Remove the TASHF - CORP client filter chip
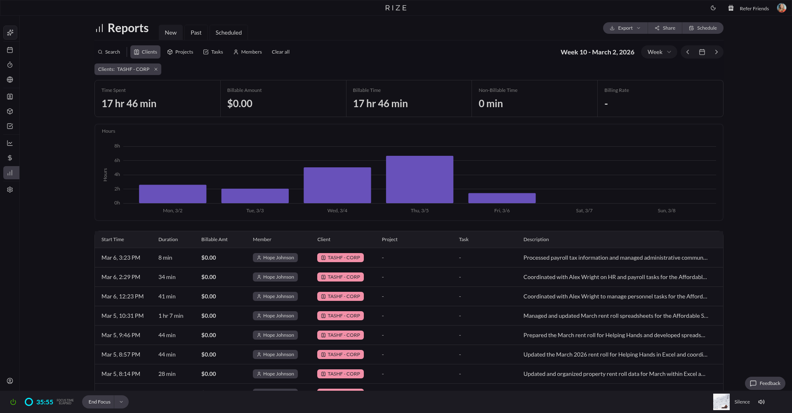The width and height of the screenshot is (792, 413). coord(156,69)
